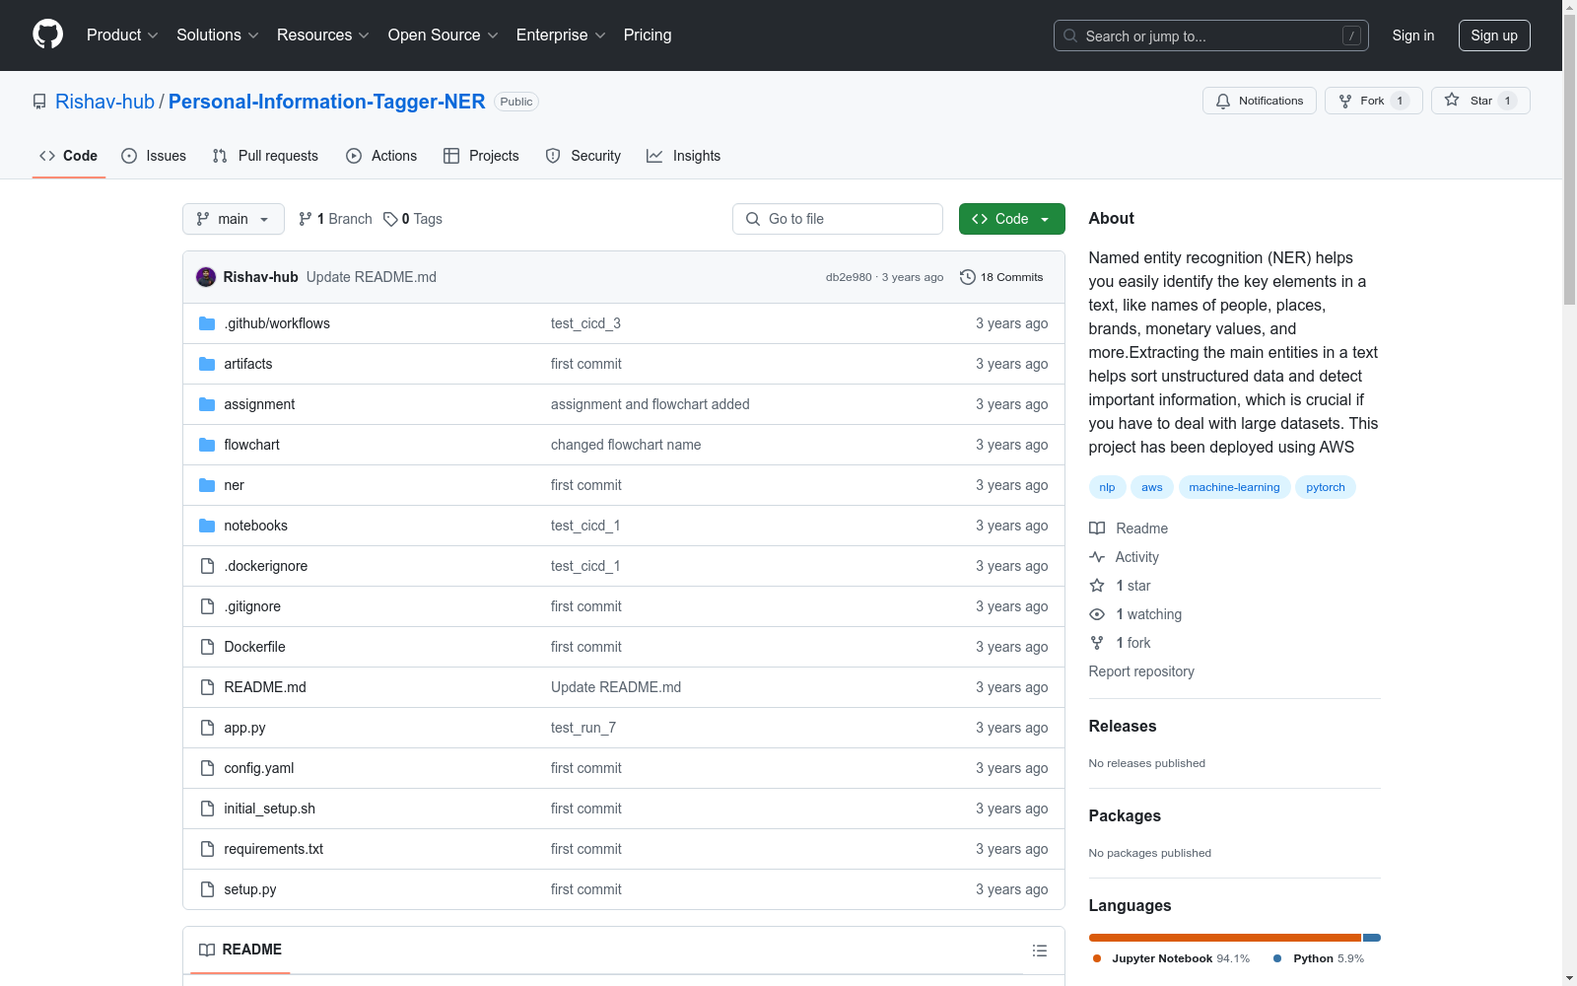Click the config.yaml file icon
This screenshot has height=986, width=1577.
click(207, 768)
